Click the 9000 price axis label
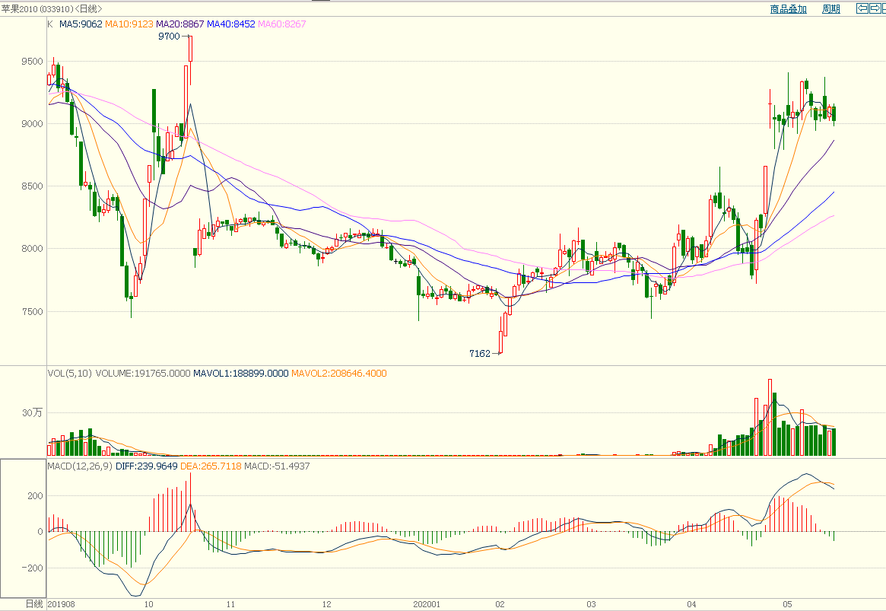The image size is (886, 611). pyautogui.click(x=32, y=124)
